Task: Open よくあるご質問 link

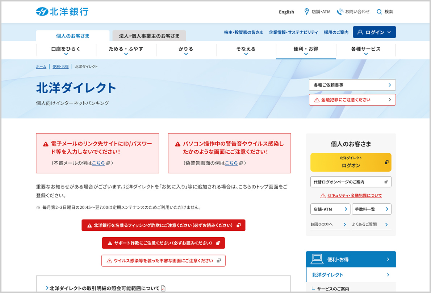Action: click(372, 225)
